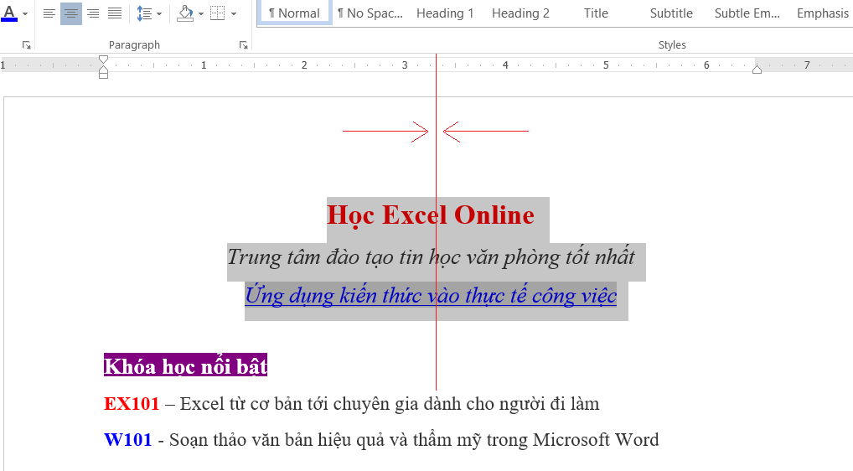Click the heading 'Khóa học nổi bật'

[185, 366]
